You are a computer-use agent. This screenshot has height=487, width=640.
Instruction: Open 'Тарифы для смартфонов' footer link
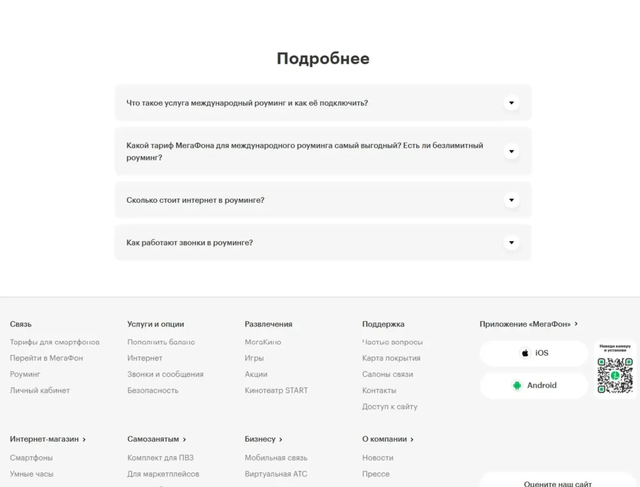pos(55,342)
